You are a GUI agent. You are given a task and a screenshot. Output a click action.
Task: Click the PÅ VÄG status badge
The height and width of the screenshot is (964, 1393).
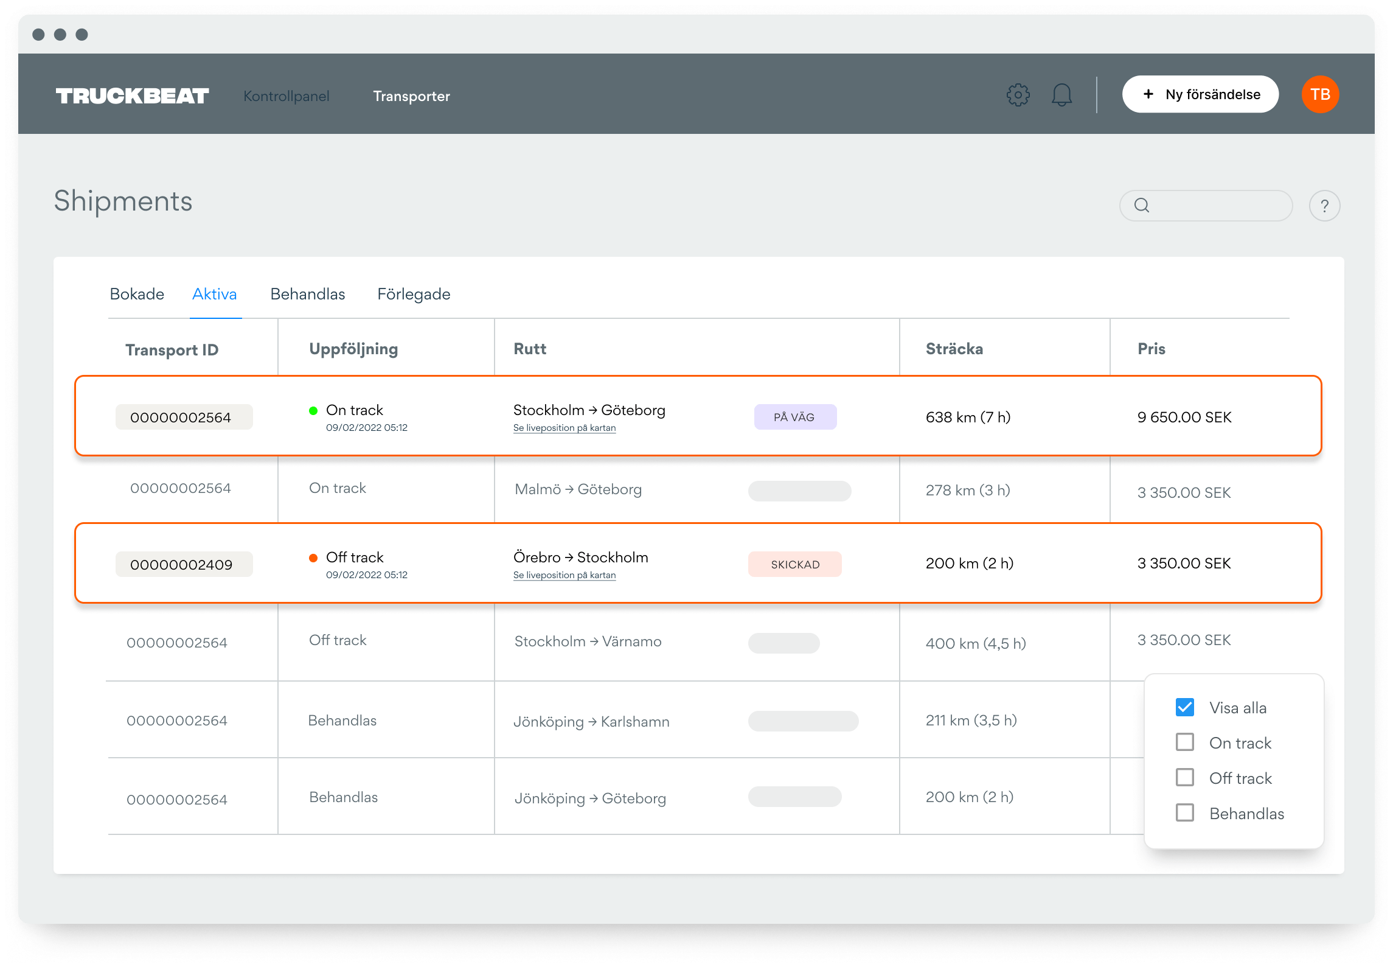coord(795,417)
